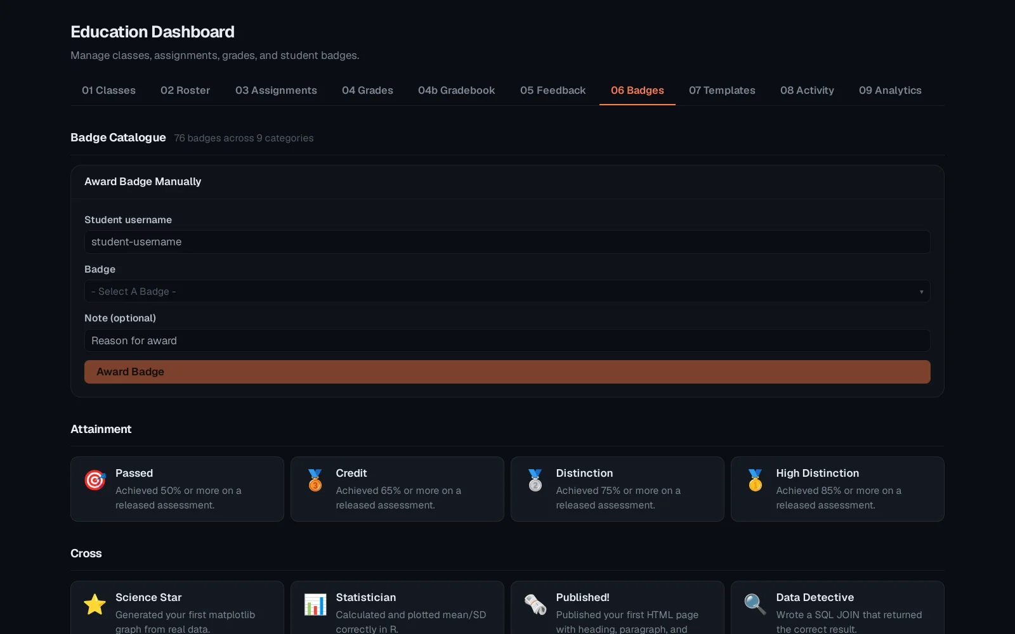Image resolution: width=1015 pixels, height=634 pixels.
Task: Click the Statistician bar chart icon
Action: [315, 604]
